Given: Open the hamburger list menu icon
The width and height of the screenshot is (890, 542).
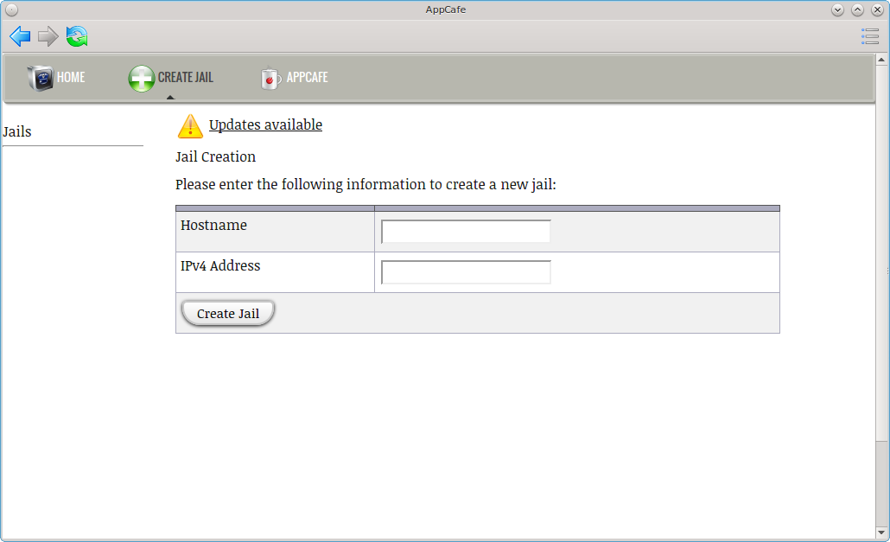Looking at the screenshot, I should 869,36.
